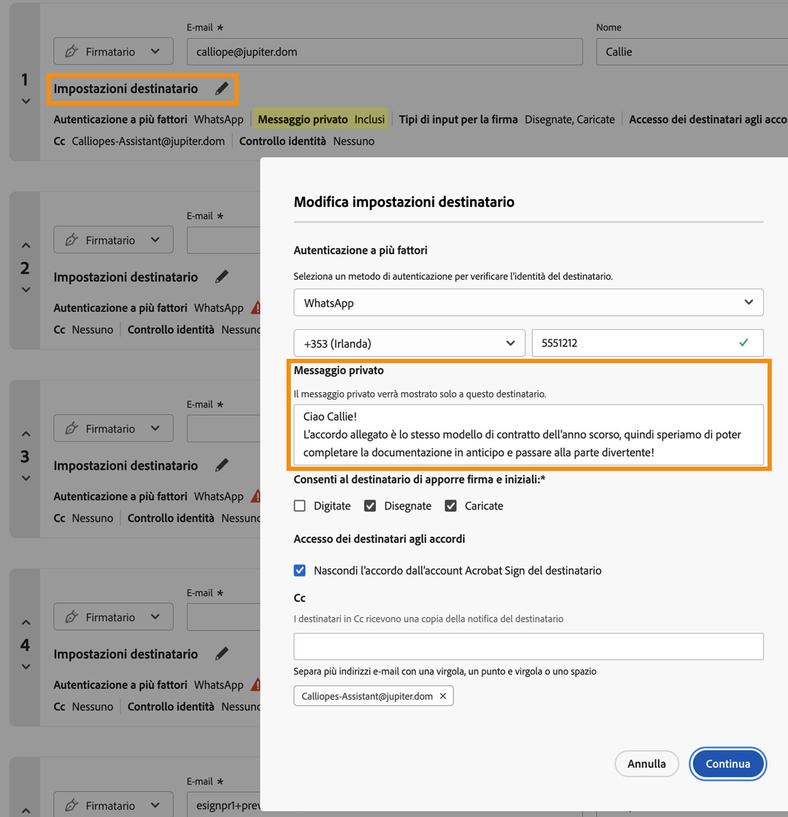Uncheck the Caricate signature option
Image resolution: width=788 pixels, height=817 pixels.
[451, 506]
